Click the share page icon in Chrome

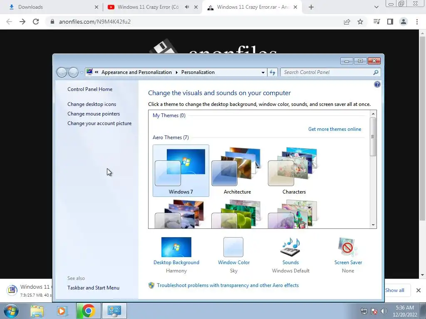tap(347, 22)
